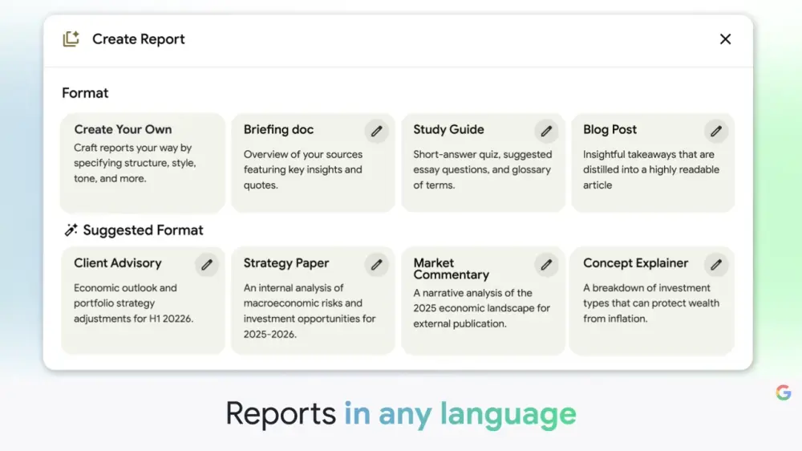Close the Create Report dialog

(725, 39)
